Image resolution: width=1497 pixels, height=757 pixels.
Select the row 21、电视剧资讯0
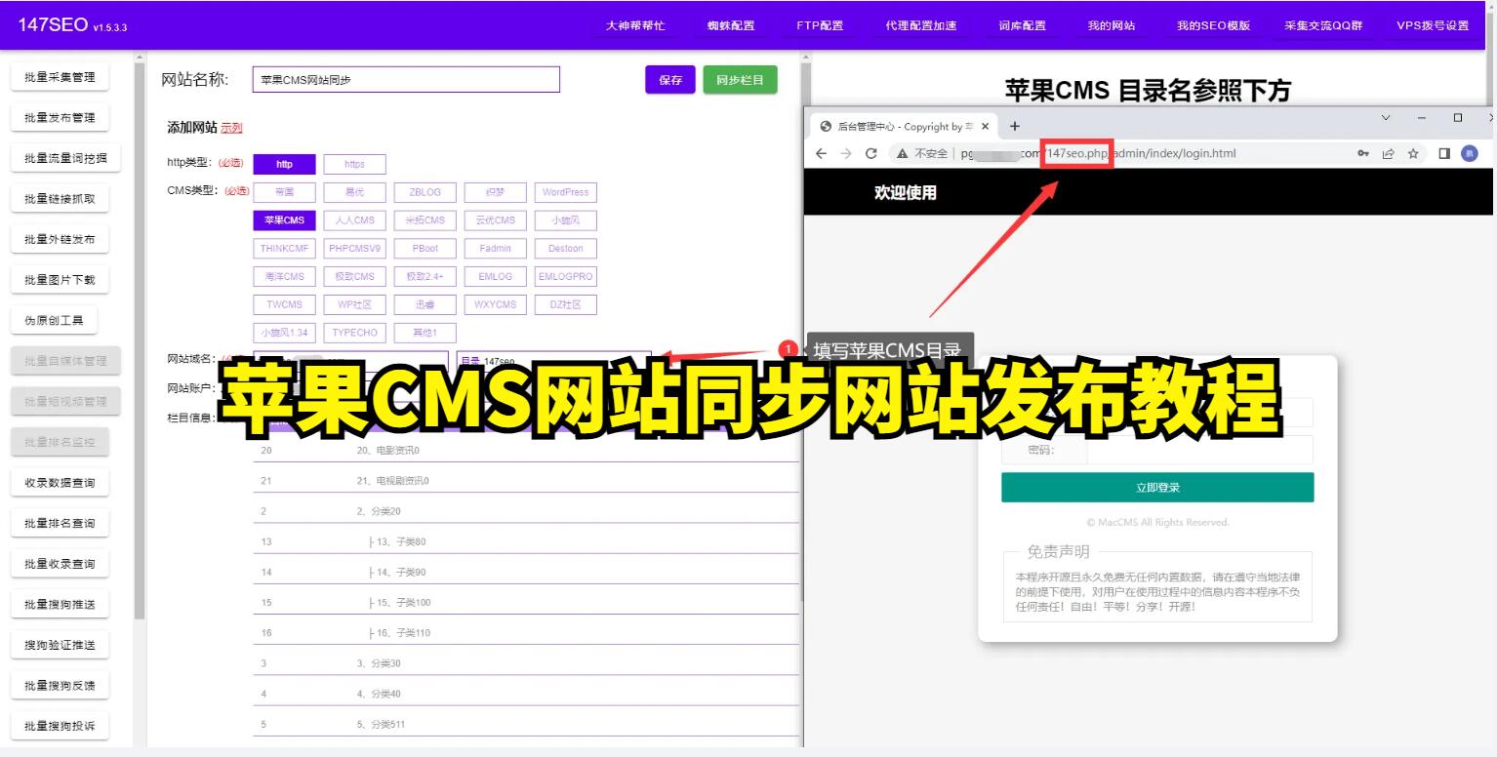[x=525, y=481]
